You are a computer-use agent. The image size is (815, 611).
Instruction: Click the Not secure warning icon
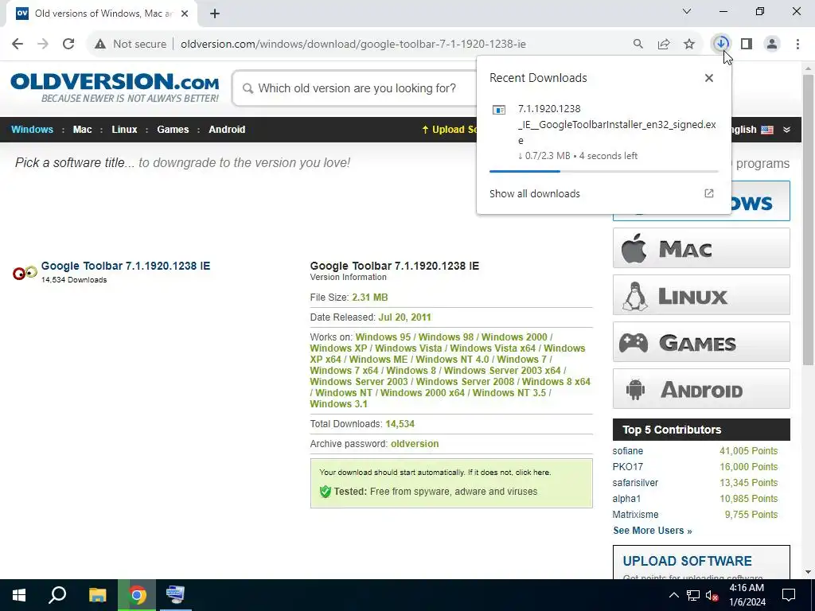[x=100, y=45]
